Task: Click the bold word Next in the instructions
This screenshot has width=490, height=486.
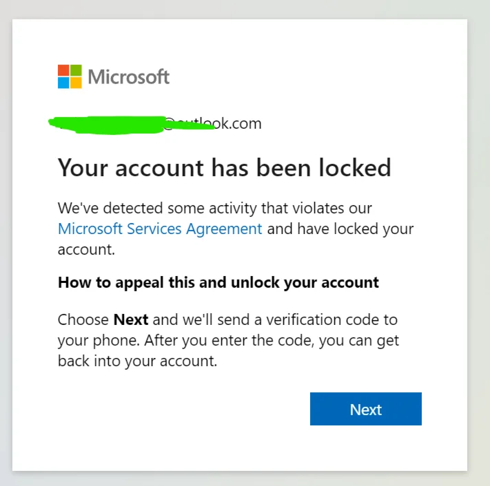Action: (x=131, y=320)
